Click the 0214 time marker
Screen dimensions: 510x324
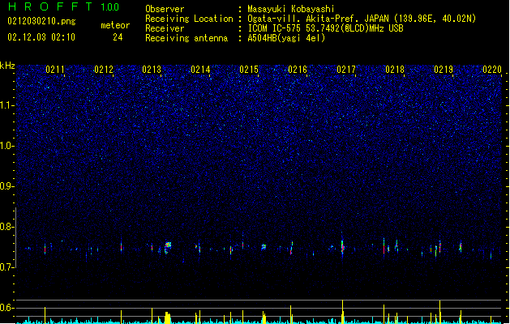pos(201,70)
